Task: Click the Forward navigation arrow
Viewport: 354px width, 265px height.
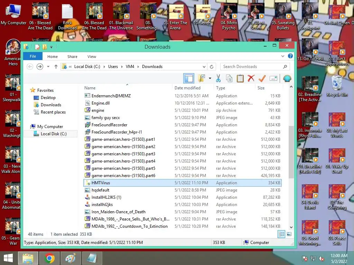Action: [x=40, y=67]
